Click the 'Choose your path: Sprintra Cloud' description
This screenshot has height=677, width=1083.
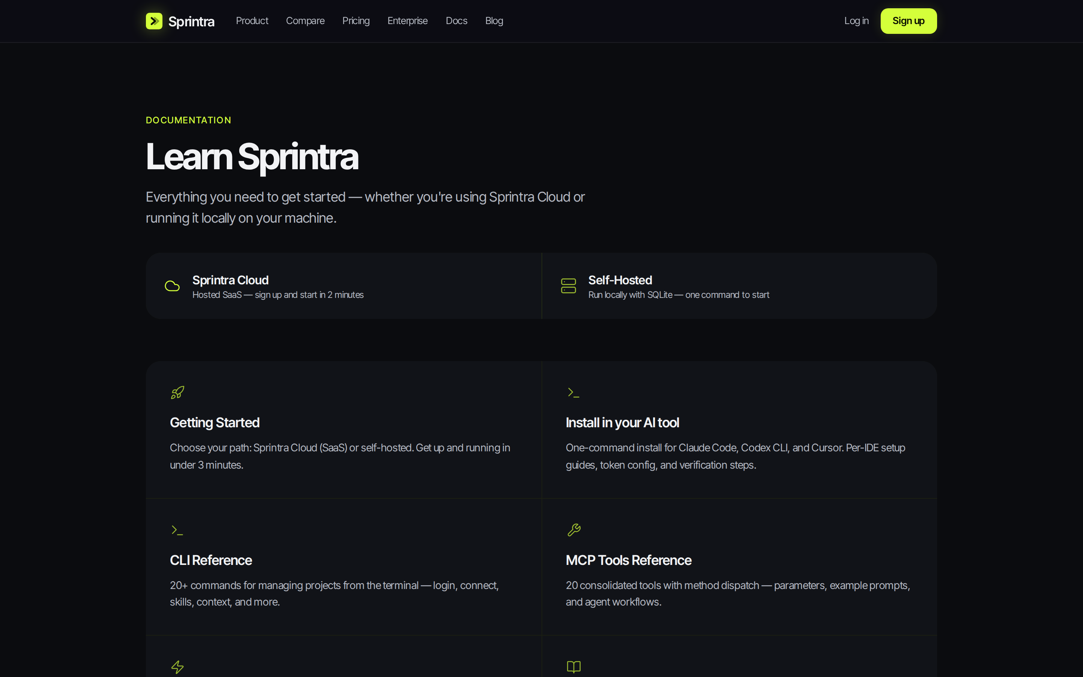pyautogui.click(x=340, y=456)
